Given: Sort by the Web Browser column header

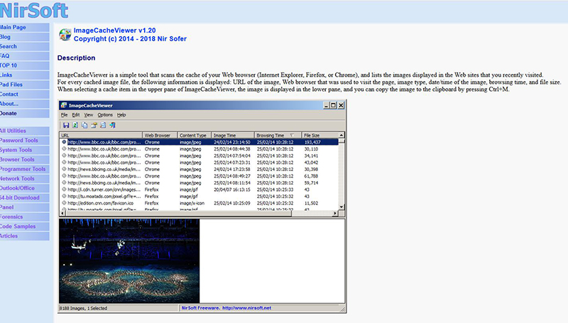Looking at the screenshot, I should tap(160, 135).
